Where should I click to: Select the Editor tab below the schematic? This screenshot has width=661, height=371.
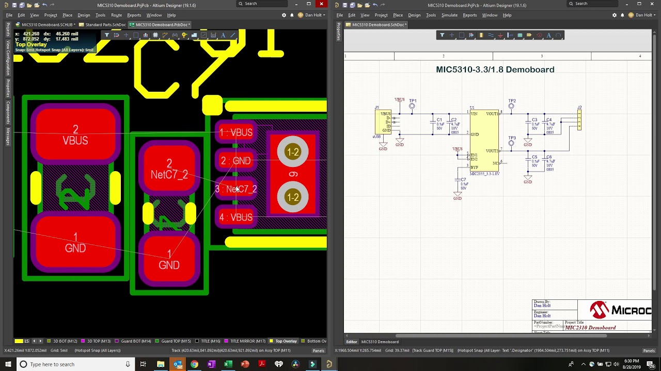tap(352, 342)
